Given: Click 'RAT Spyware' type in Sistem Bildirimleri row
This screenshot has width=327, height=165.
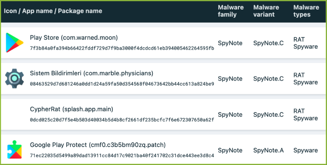Looking at the screenshot, I should tap(305, 79).
